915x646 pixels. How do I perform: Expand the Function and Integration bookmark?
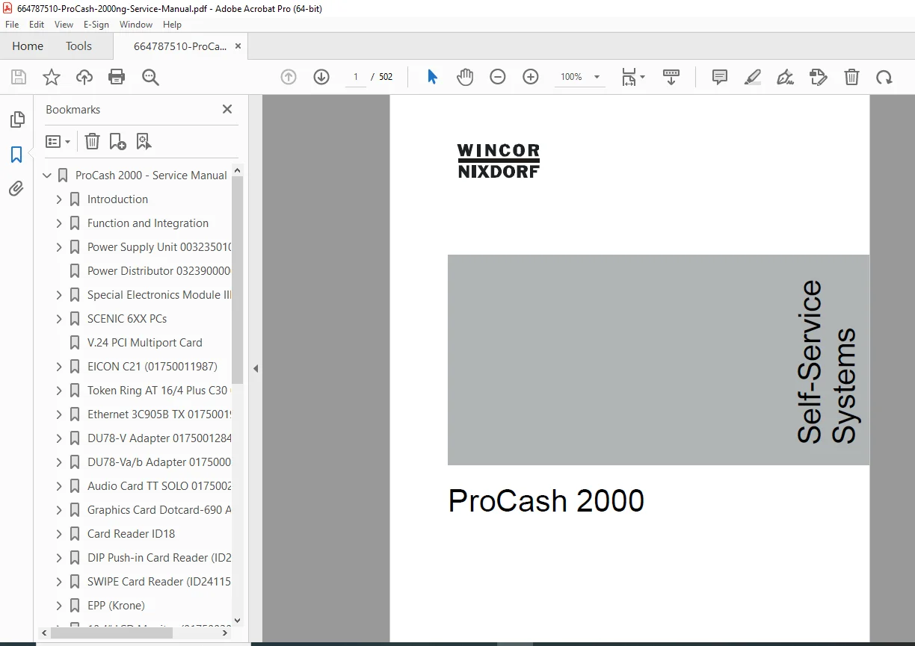click(59, 223)
